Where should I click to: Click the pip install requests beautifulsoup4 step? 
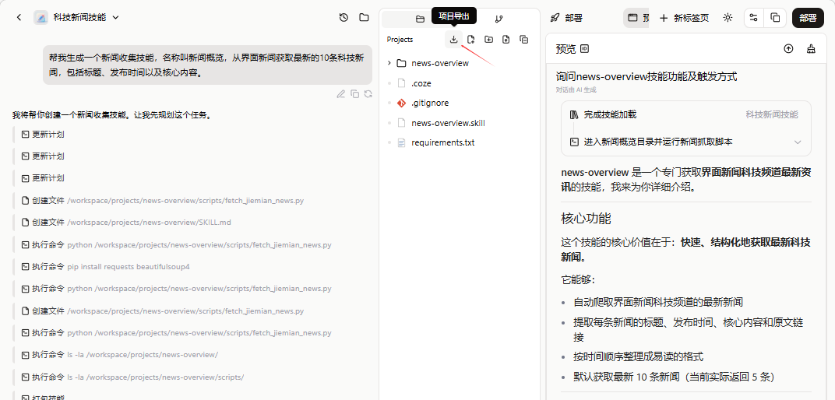(105, 266)
